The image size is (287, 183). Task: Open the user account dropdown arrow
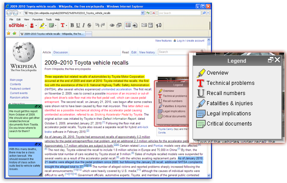coord(36,26)
